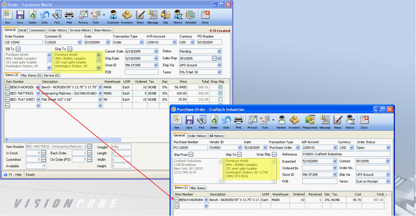Open Status dropdown showing Pending
The width and height of the screenshot is (416, 216).
click(x=219, y=51)
